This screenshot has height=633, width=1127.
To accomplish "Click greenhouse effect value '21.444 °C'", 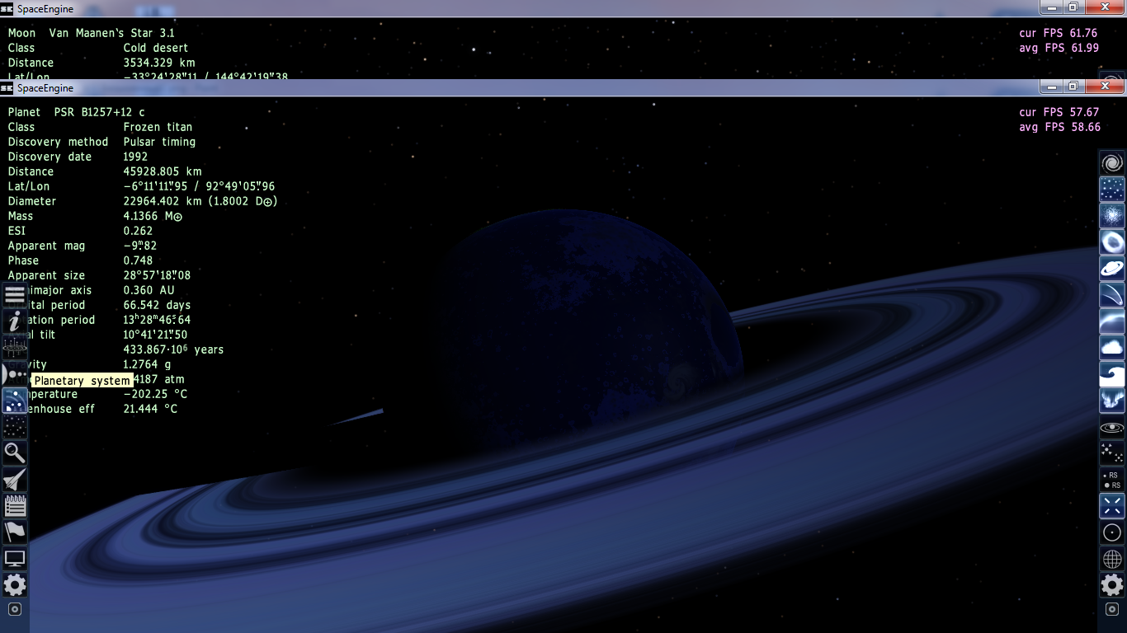I will click(x=150, y=409).
